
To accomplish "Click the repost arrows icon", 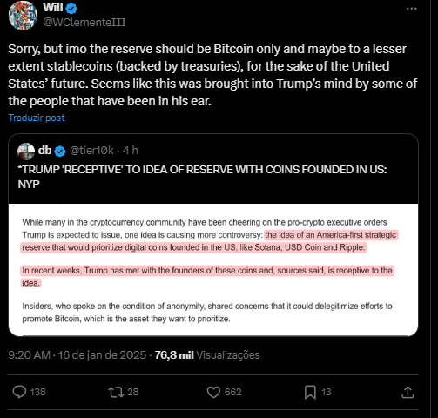I will [x=116, y=392].
